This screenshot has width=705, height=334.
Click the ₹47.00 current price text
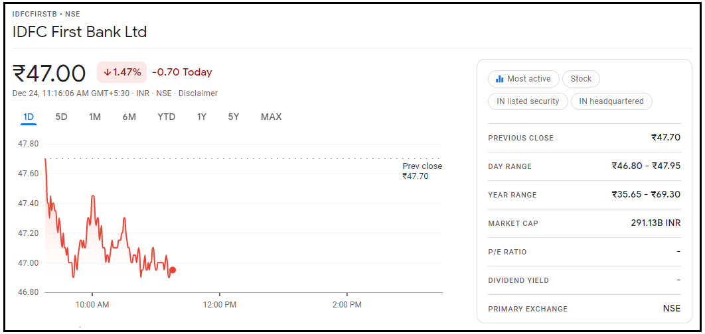point(50,73)
